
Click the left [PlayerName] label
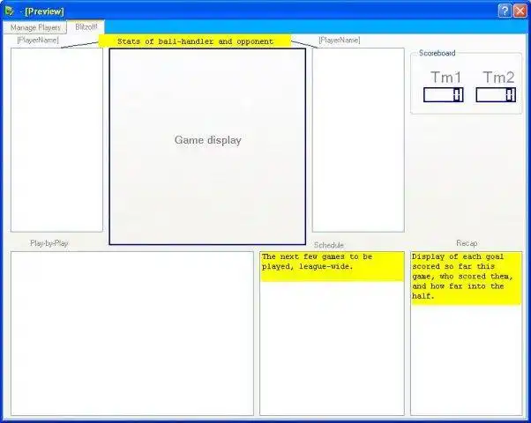tap(38, 41)
